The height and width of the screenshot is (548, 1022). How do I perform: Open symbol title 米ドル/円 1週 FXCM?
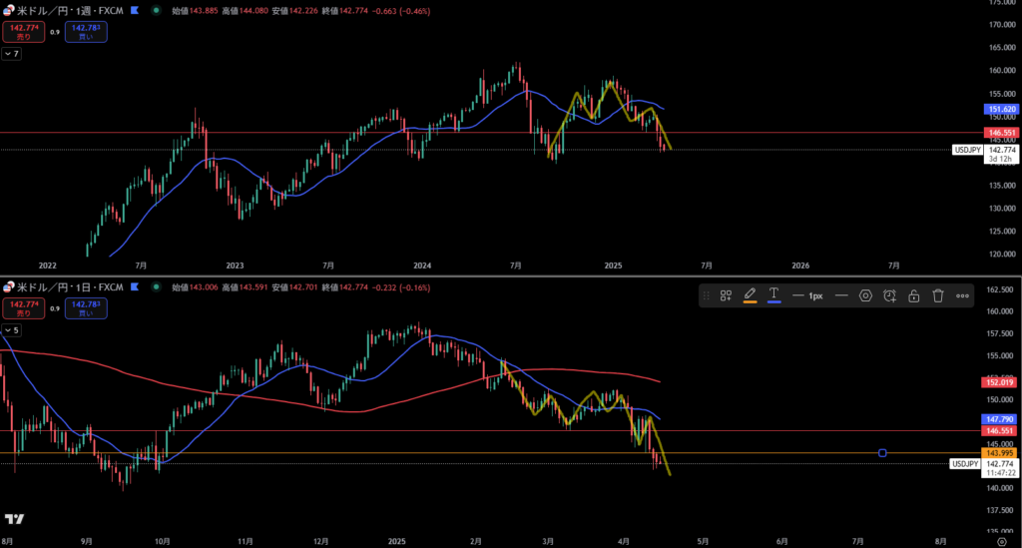(70, 11)
